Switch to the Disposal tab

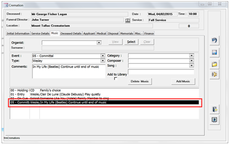[x=113, y=33]
